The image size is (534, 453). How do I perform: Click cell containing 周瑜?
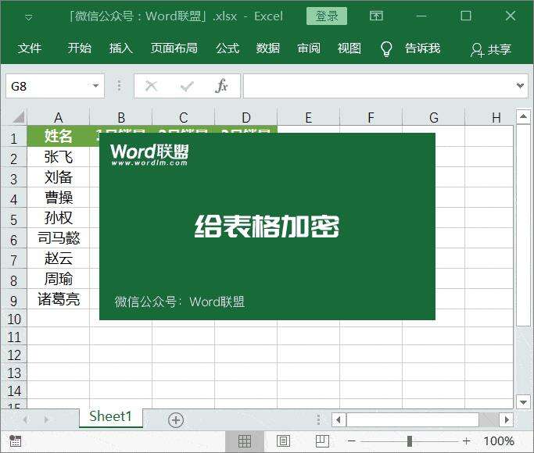coord(58,279)
